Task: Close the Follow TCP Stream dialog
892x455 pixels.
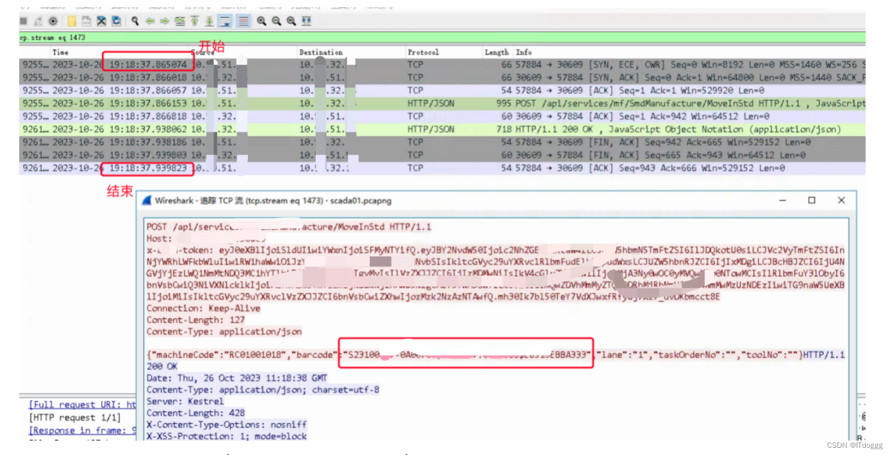Action: coord(841,200)
